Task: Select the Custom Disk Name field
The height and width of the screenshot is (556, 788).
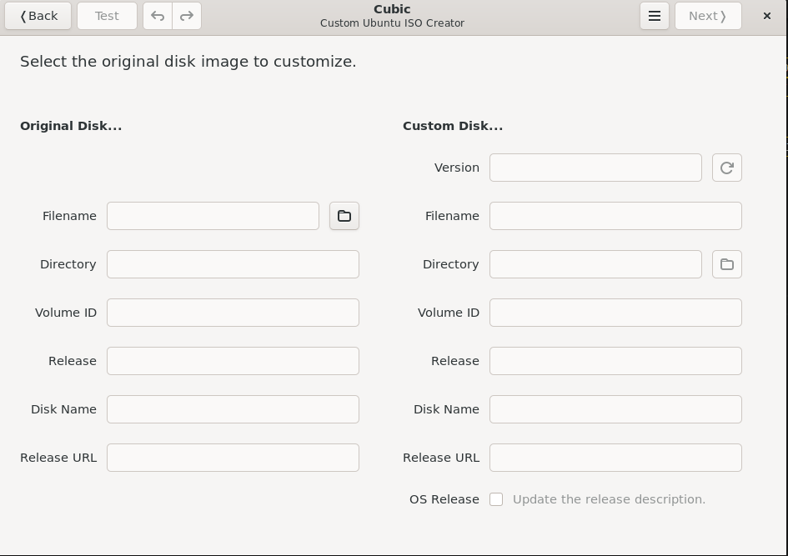Action: 615,409
